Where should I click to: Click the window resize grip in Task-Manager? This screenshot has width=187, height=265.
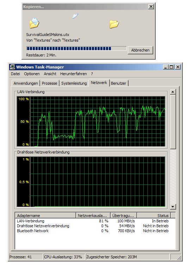[x=179, y=258]
